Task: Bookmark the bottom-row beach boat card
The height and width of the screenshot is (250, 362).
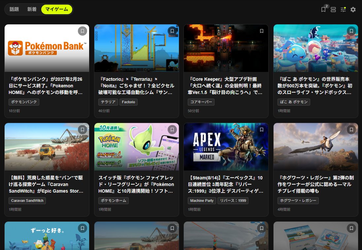Action: click(172, 228)
